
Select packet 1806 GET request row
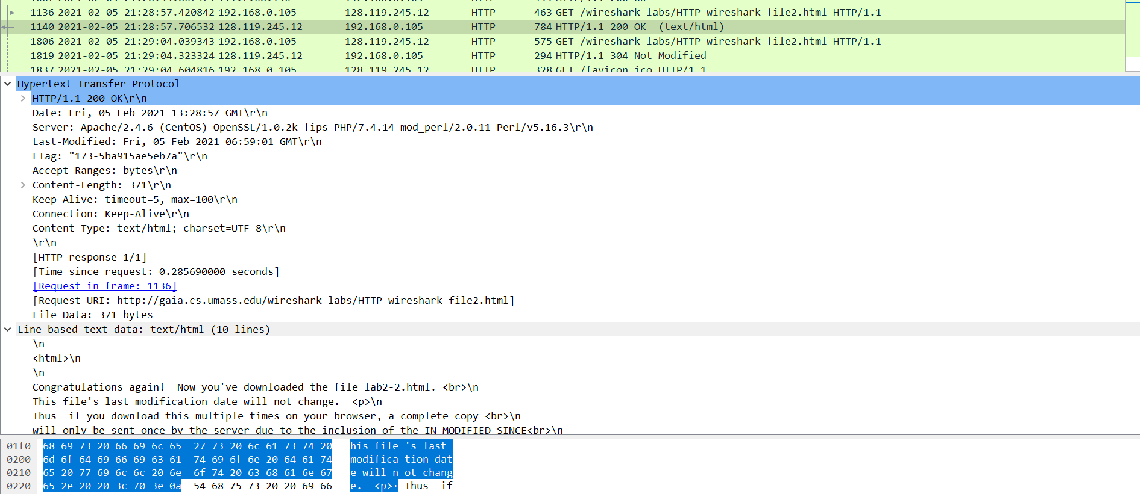pyautogui.click(x=562, y=41)
